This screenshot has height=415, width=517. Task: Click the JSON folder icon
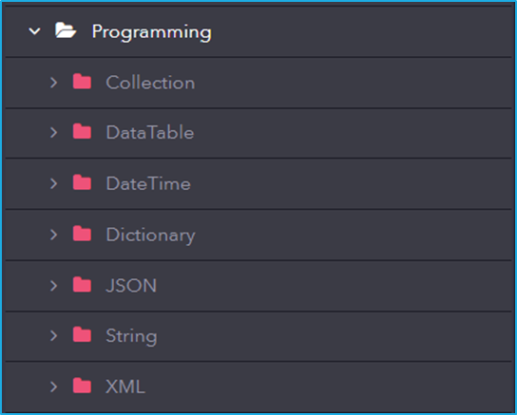tap(82, 285)
